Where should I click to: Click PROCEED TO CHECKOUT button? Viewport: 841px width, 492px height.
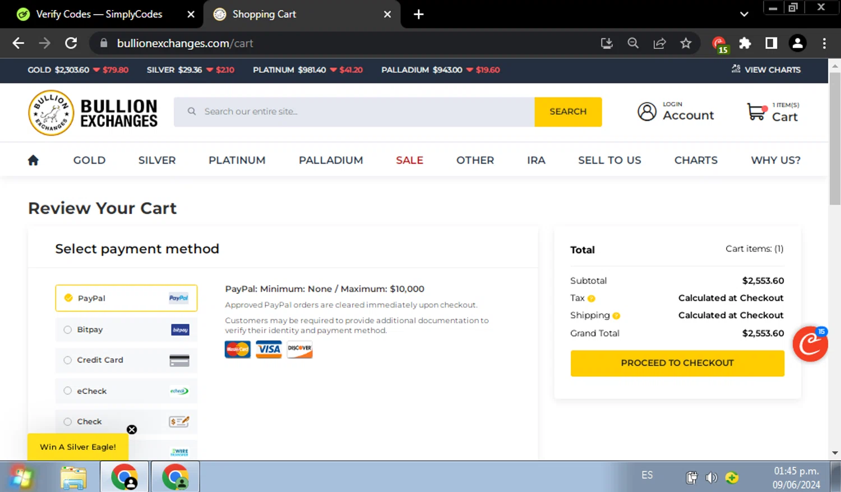pyautogui.click(x=677, y=363)
